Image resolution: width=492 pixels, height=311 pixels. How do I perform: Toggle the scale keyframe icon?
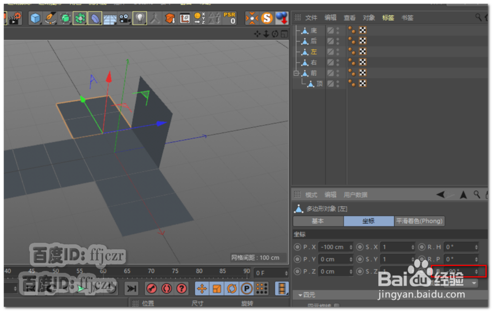pos(217,288)
